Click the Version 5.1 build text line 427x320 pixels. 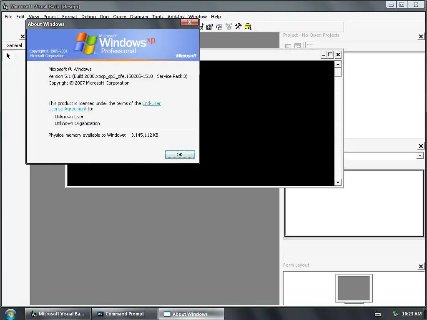(118, 77)
